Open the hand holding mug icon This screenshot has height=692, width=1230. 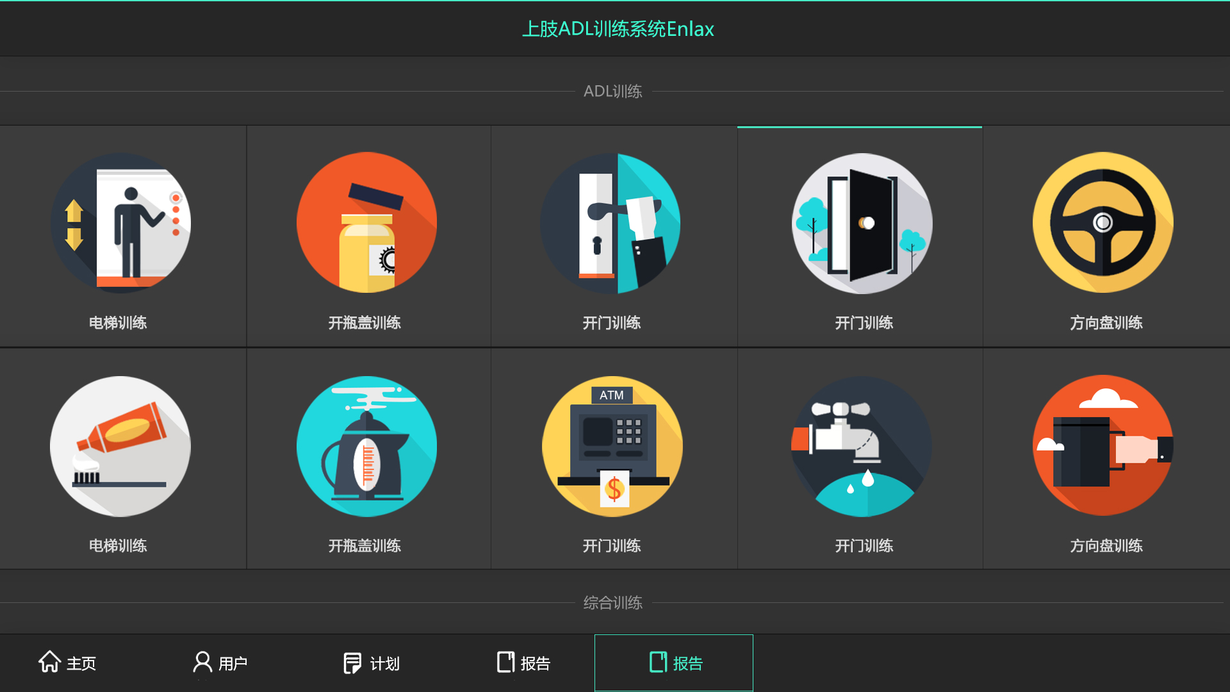1103,446
